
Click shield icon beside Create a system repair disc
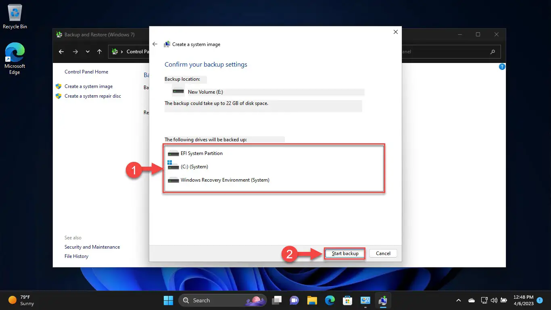click(x=58, y=96)
